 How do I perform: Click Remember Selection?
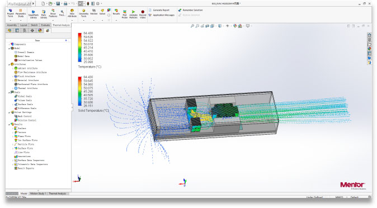click(191, 10)
